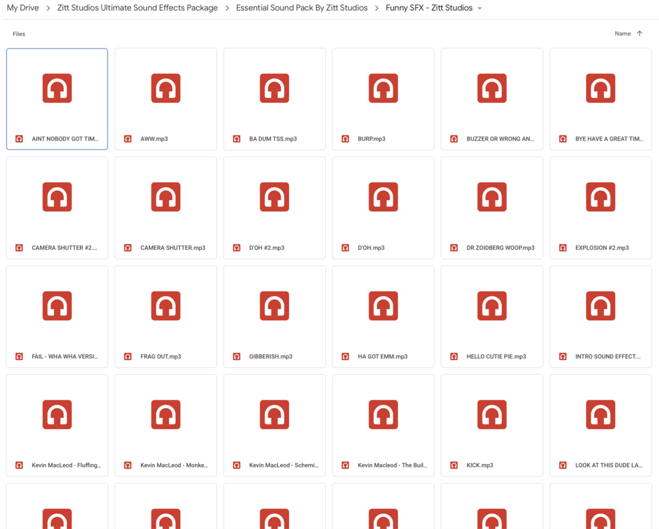Click the EXPLOSION #2.mp3 audio icon
Image resolution: width=659 pixels, height=529 pixels.
coord(601,197)
